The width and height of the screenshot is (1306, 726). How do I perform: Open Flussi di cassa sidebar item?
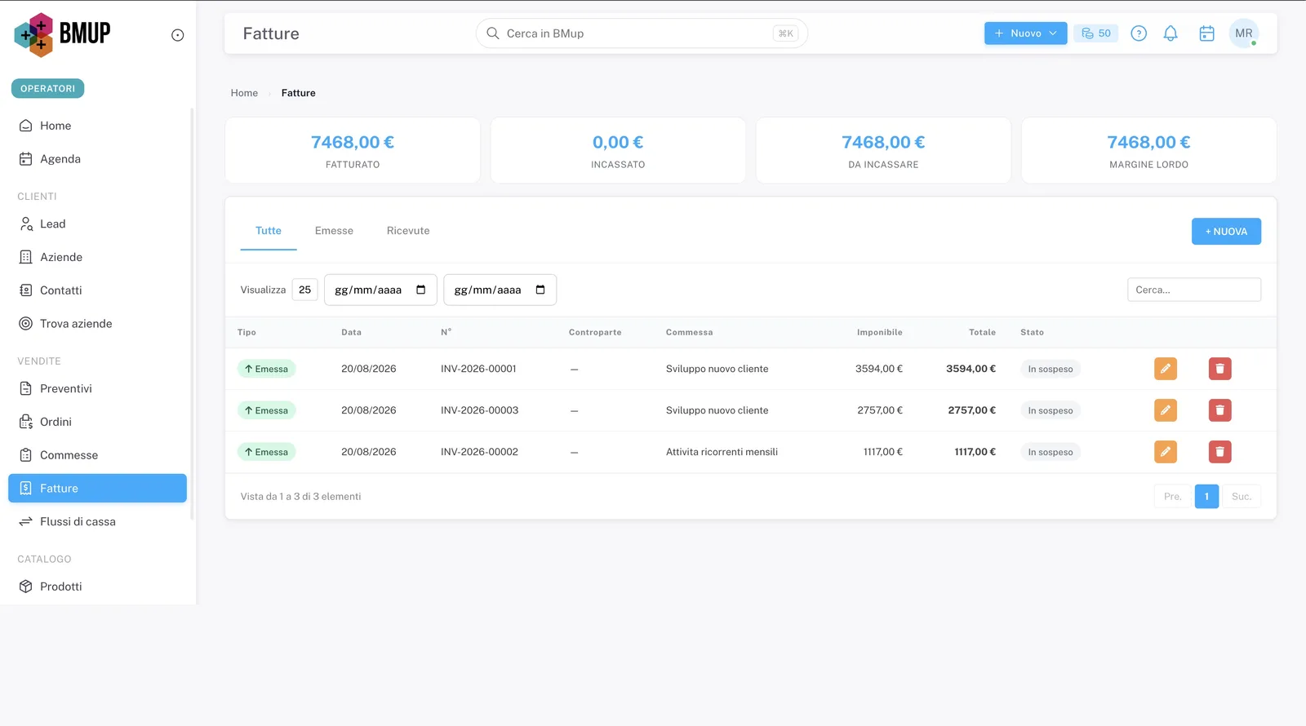[x=97, y=521]
